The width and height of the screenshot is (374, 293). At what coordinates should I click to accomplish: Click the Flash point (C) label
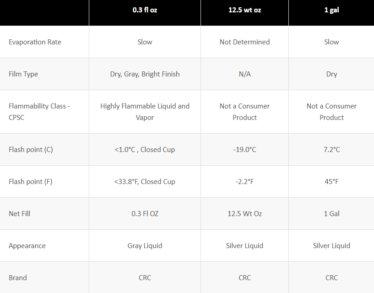coord(31,150)
